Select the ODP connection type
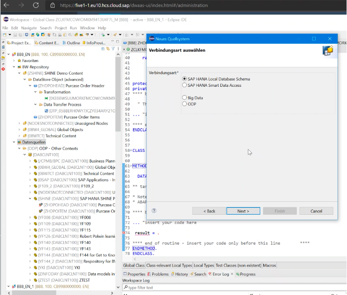This screenshot has height=295, width=347. tap(184, 104)
